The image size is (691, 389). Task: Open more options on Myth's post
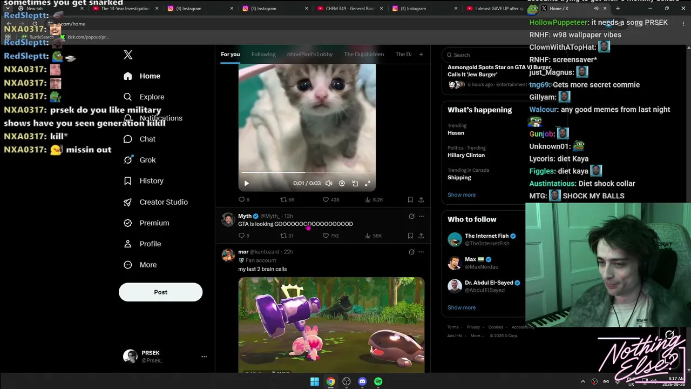[421, 216]
